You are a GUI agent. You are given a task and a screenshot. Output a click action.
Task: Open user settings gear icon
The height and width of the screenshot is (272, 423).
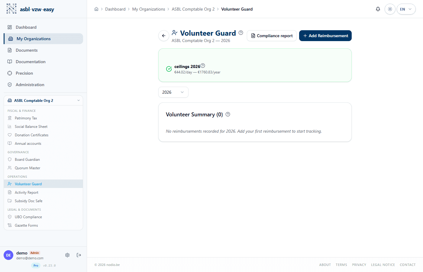click(x=67, y=255)
